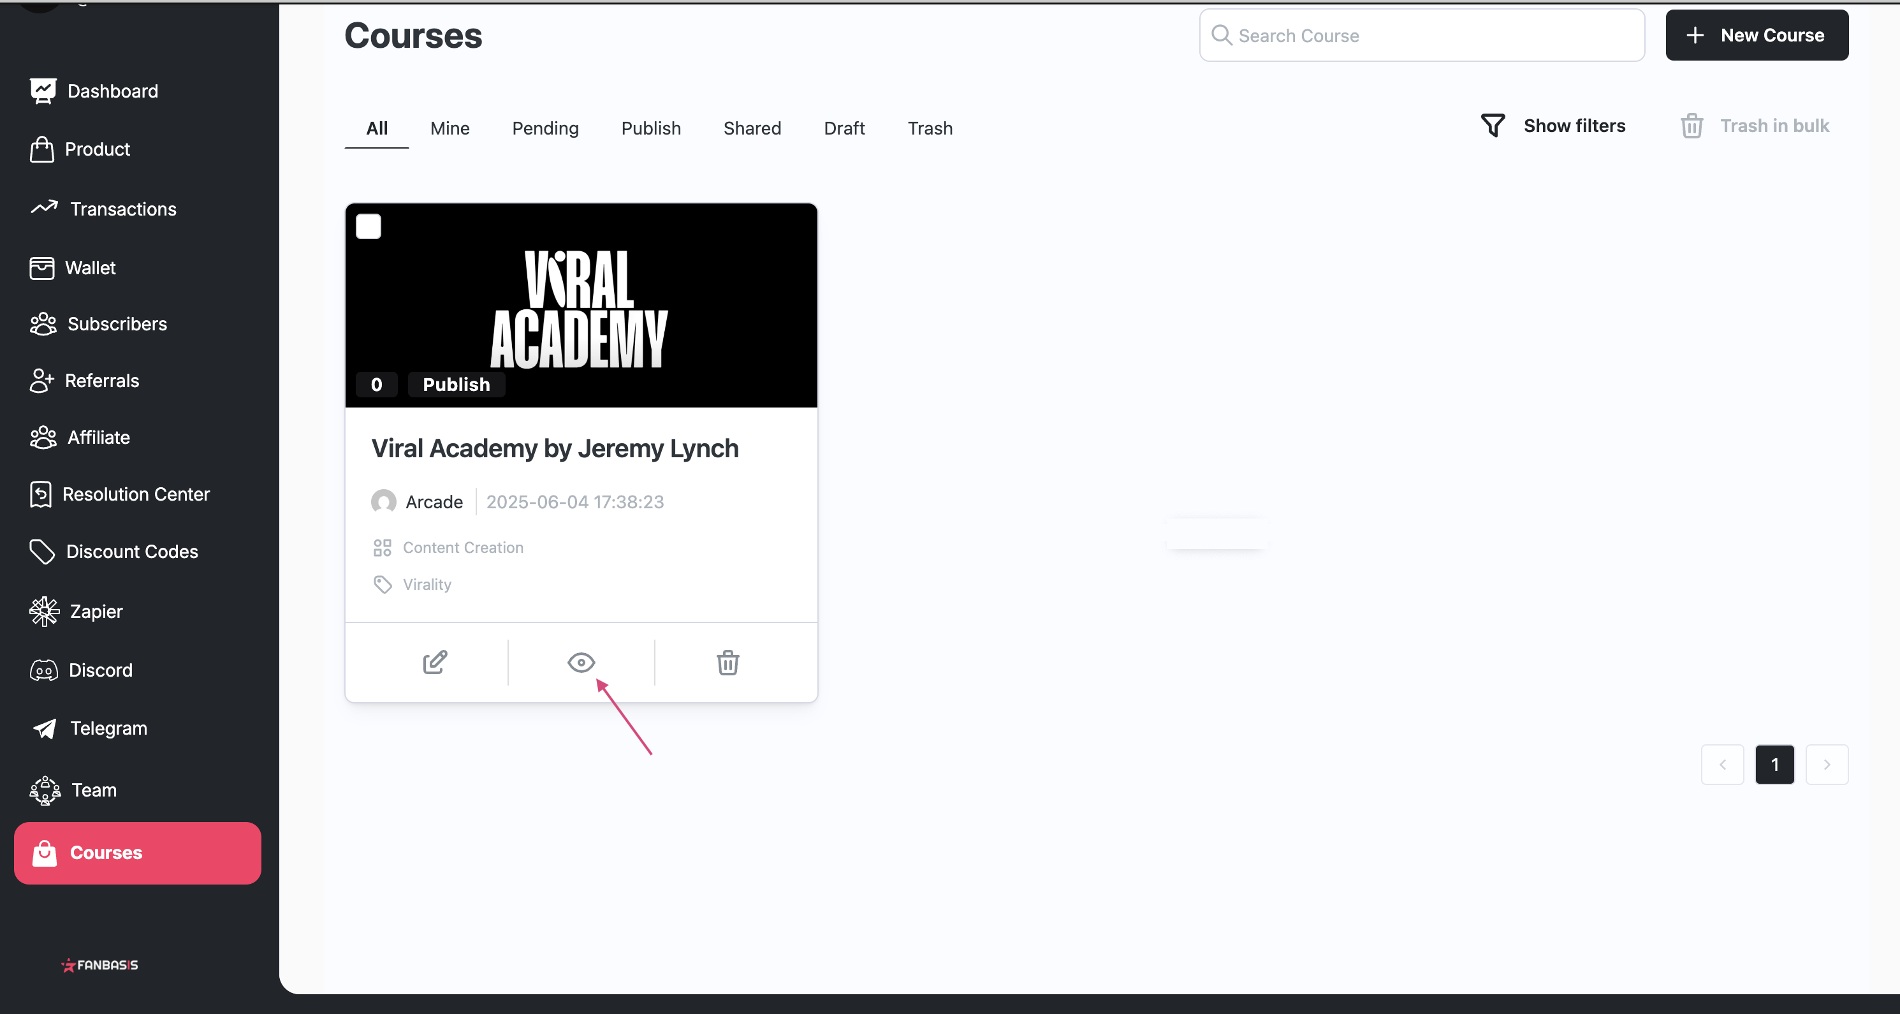Screen dimensions: 1900x1014
Task: Switch to the Shared tab
Action: pyautogui.click(x=752, y=128)
